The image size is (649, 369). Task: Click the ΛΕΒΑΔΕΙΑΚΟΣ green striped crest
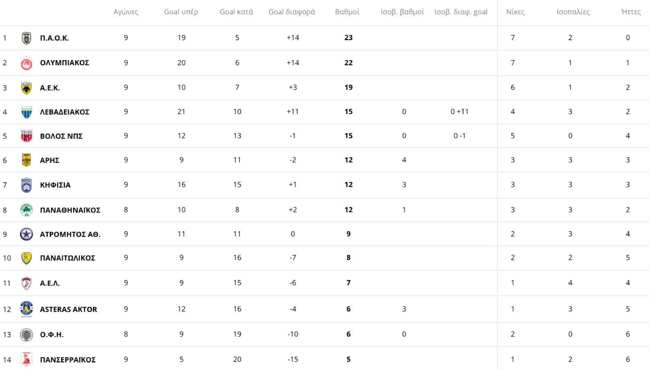[26, 112]
